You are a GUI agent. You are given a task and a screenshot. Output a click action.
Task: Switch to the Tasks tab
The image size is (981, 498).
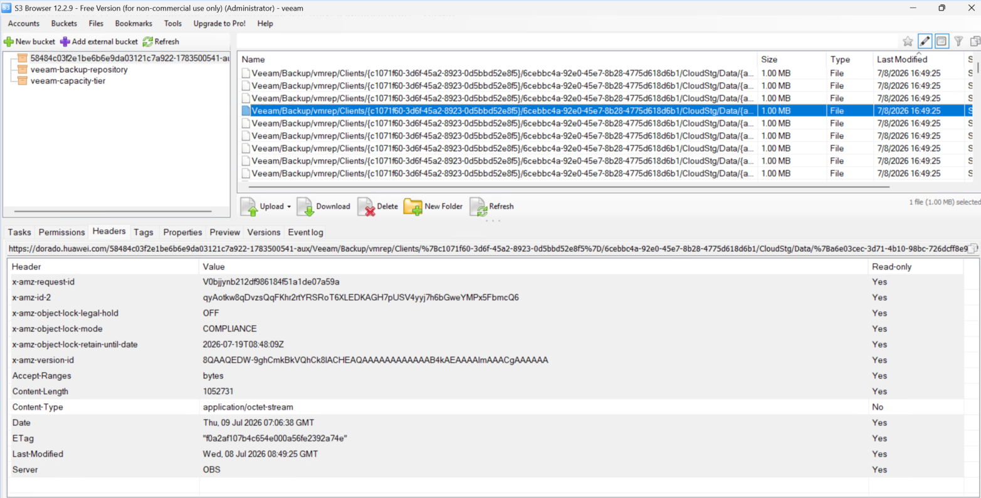tap(19, 232)
